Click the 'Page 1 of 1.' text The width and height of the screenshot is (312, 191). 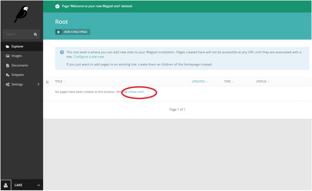click(x=178, y=110)
